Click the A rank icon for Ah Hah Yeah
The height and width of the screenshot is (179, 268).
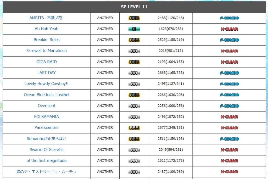134,29
